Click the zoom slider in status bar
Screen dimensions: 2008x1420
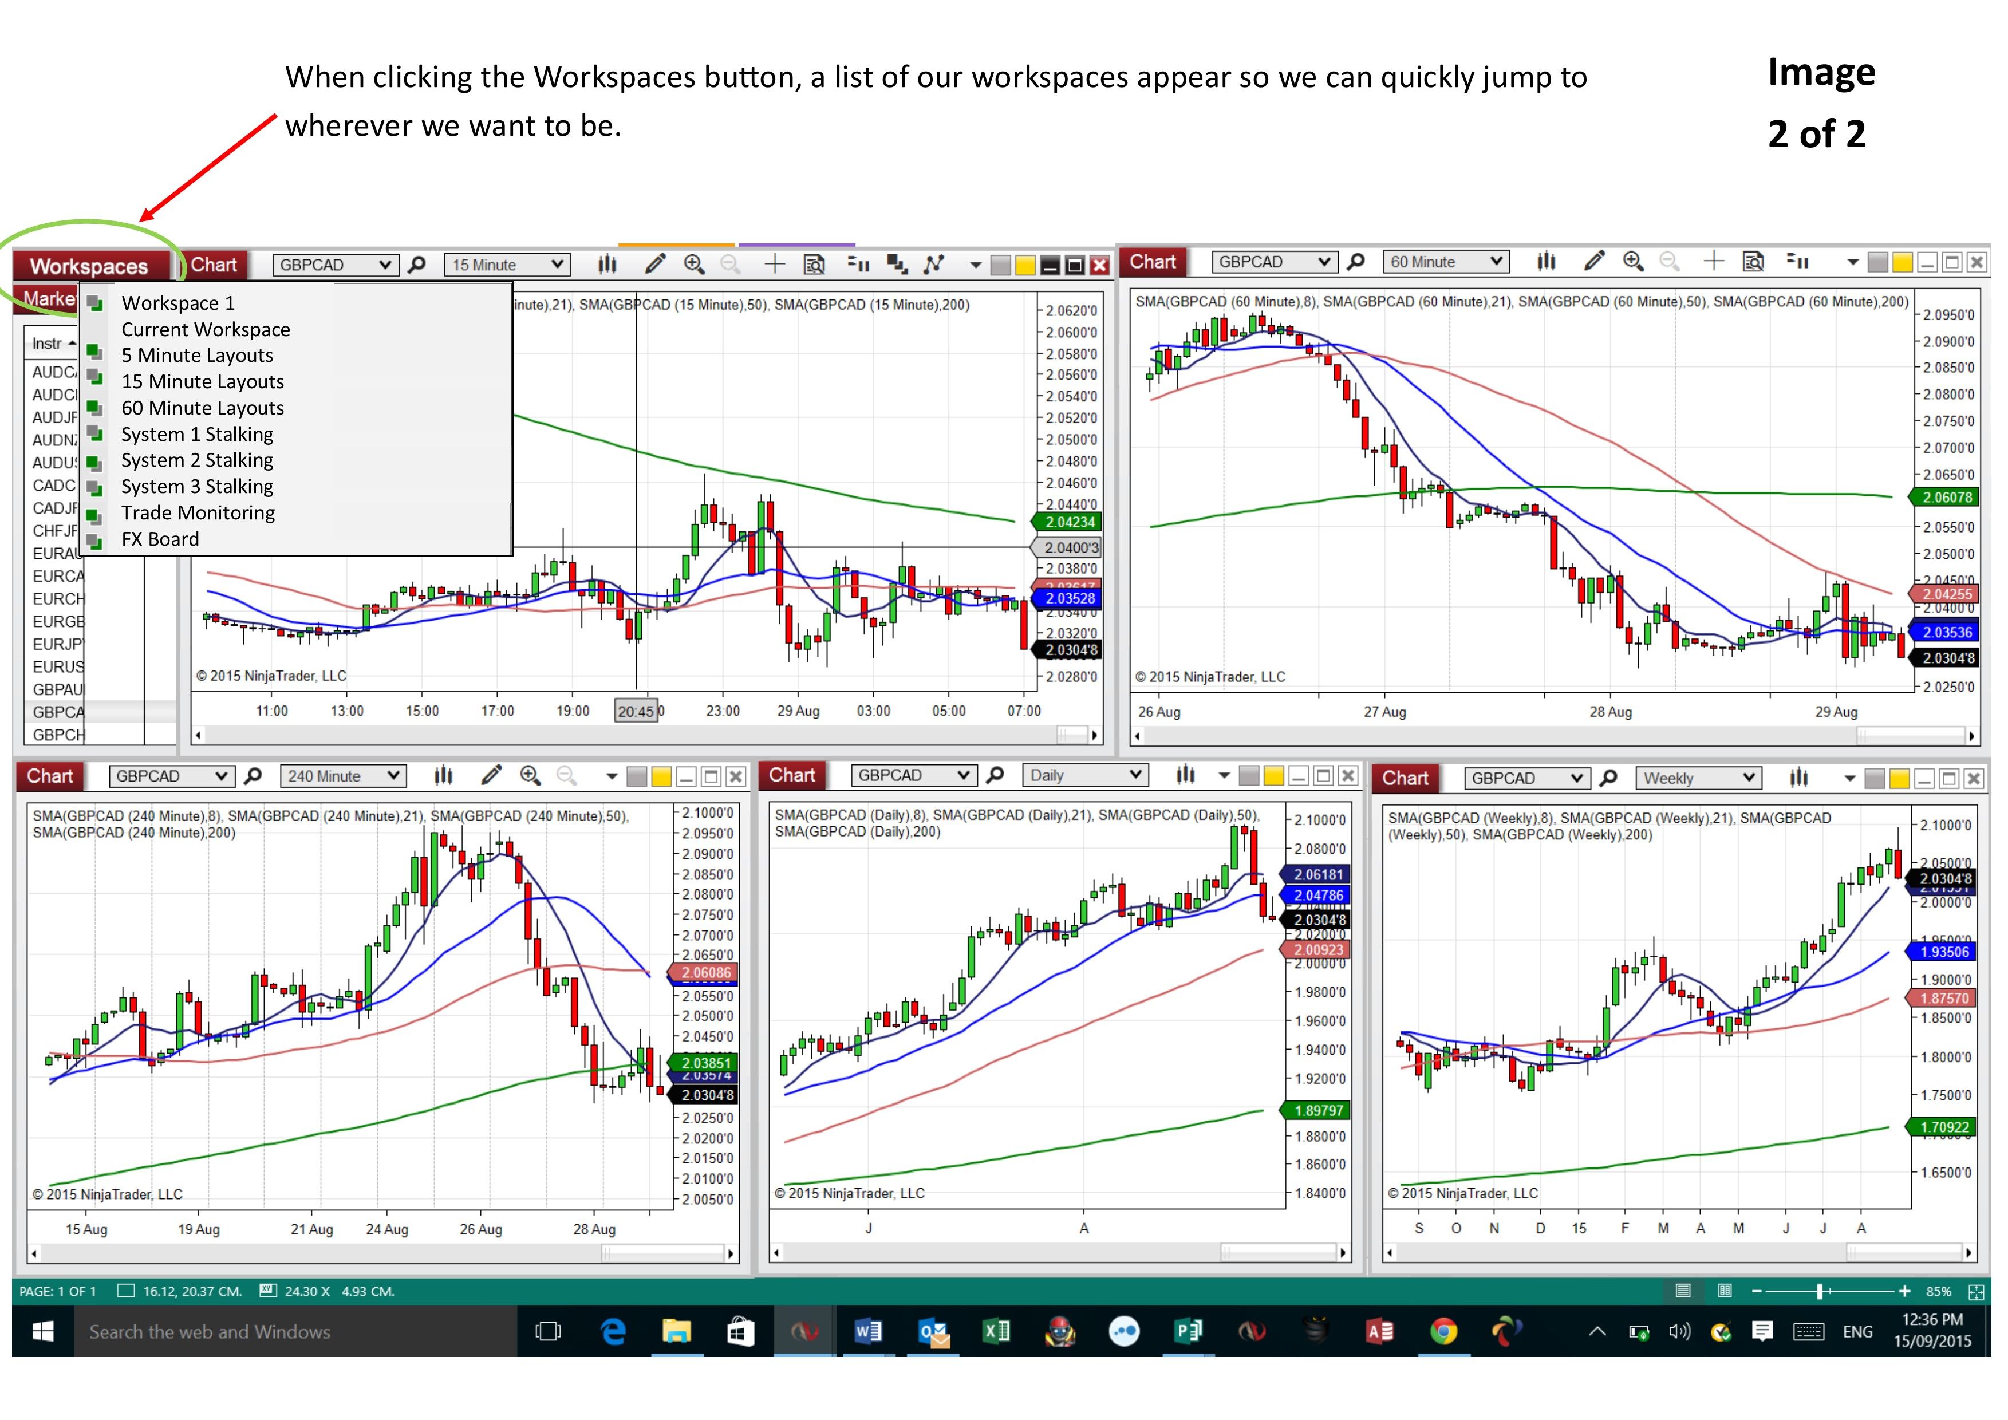coord(1820,1292)
